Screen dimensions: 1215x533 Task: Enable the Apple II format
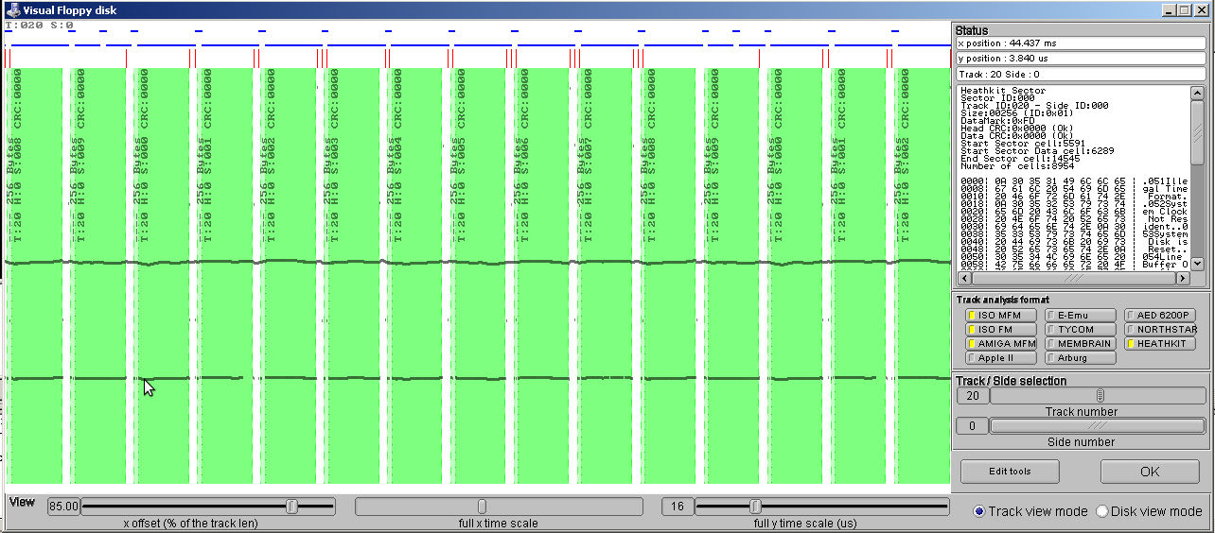1000,358
